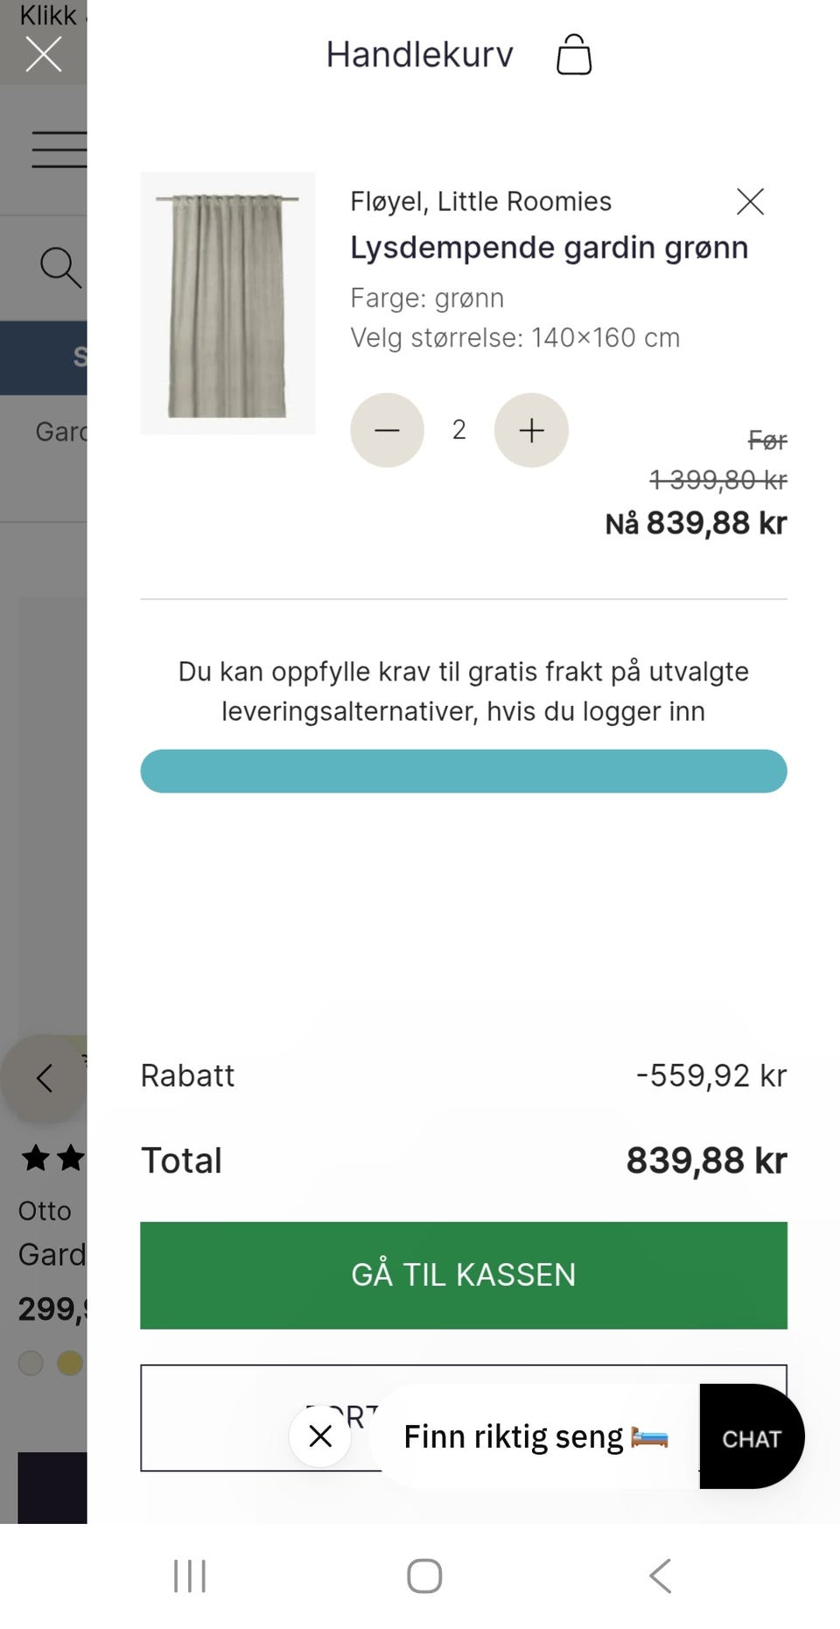Tap the shopping bag icon

coord(574,55)
